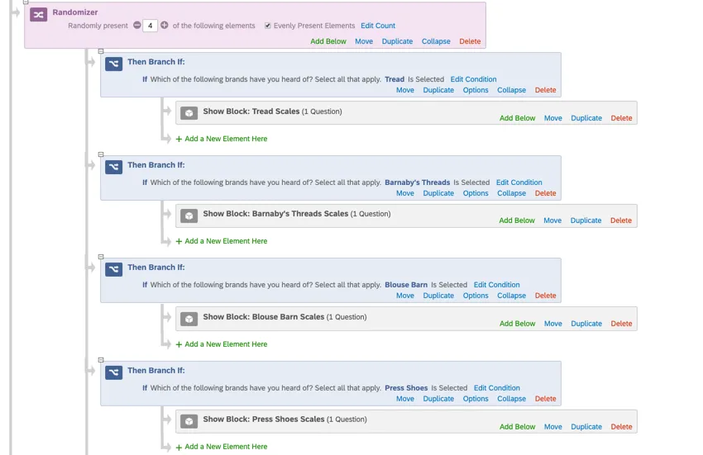This screenshot has height=455, width=703.
Task: Collapse the Randomizer element
Action: tap(436, 41)
